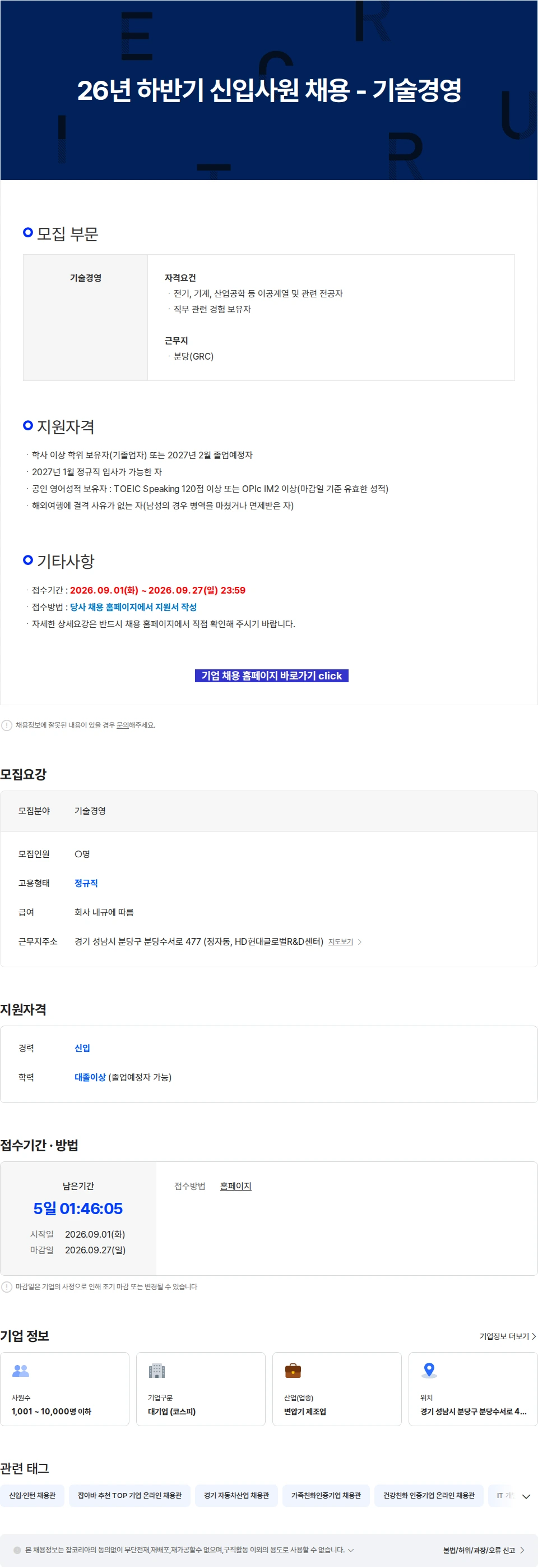The image size is (538, 1567).
Task: Select the 가족친화인증기업 채용관 tag
Action: tap(326, 1496)
